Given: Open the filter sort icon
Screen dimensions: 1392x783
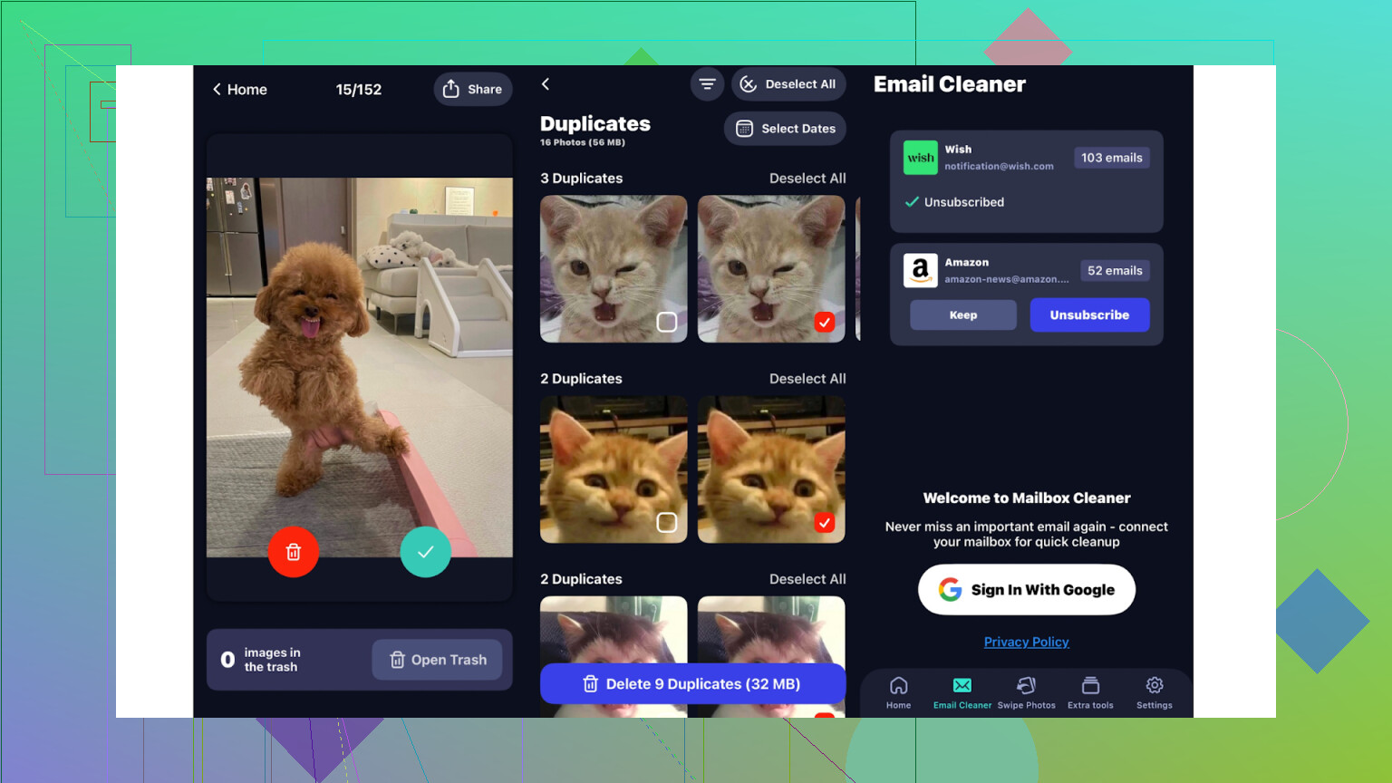Looking at the screenshot, I should 707,84.
